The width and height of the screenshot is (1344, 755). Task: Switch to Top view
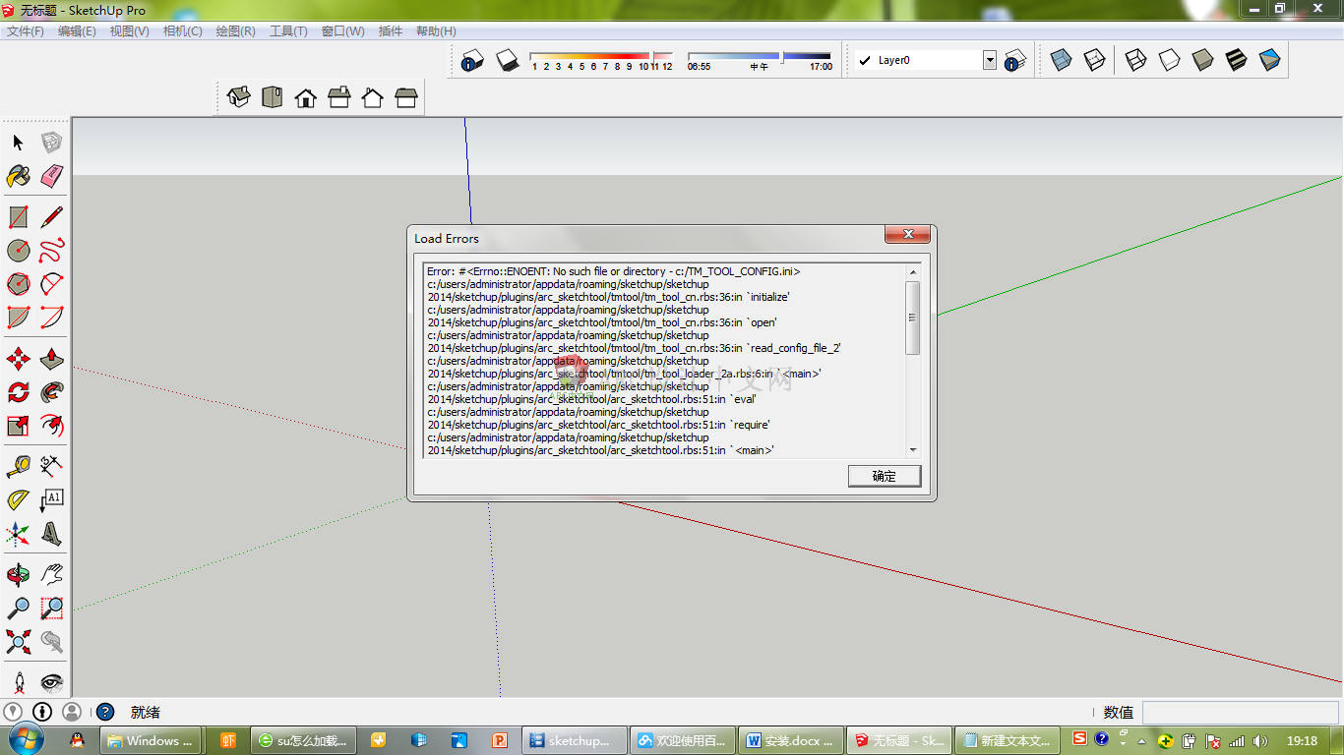273,96
